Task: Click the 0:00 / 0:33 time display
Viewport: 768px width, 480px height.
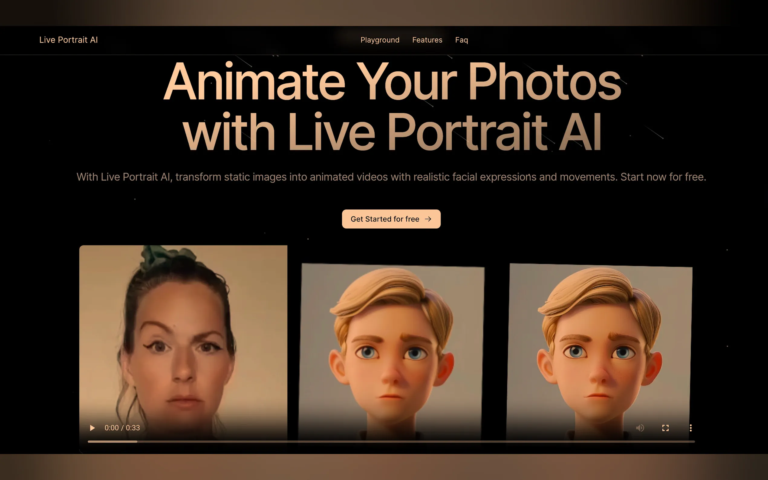Action: tap(122, 428)
